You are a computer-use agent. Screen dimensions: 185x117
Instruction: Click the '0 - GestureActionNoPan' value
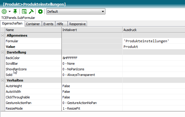pyautogui.click(x=92, y=103)
